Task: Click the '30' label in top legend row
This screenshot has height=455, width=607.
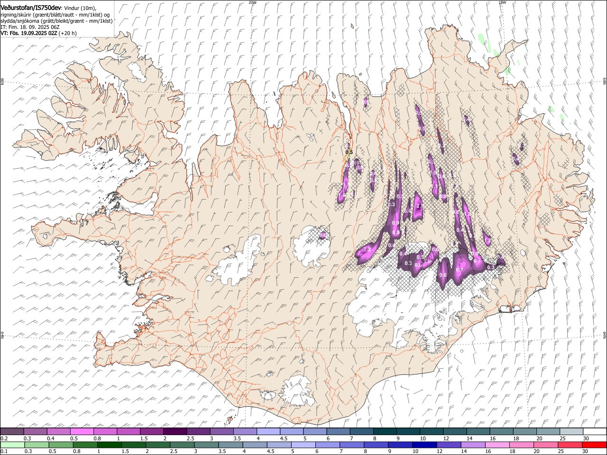Action: [586, 438]
